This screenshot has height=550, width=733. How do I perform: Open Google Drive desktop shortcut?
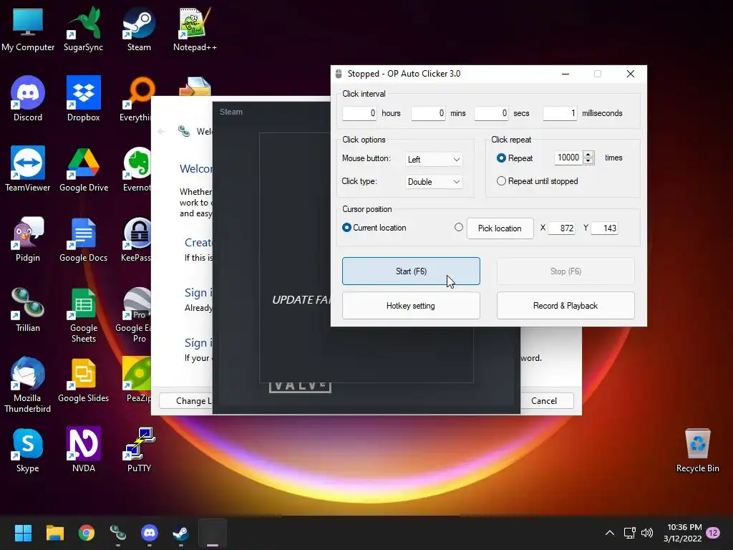(x=84, y=169)
